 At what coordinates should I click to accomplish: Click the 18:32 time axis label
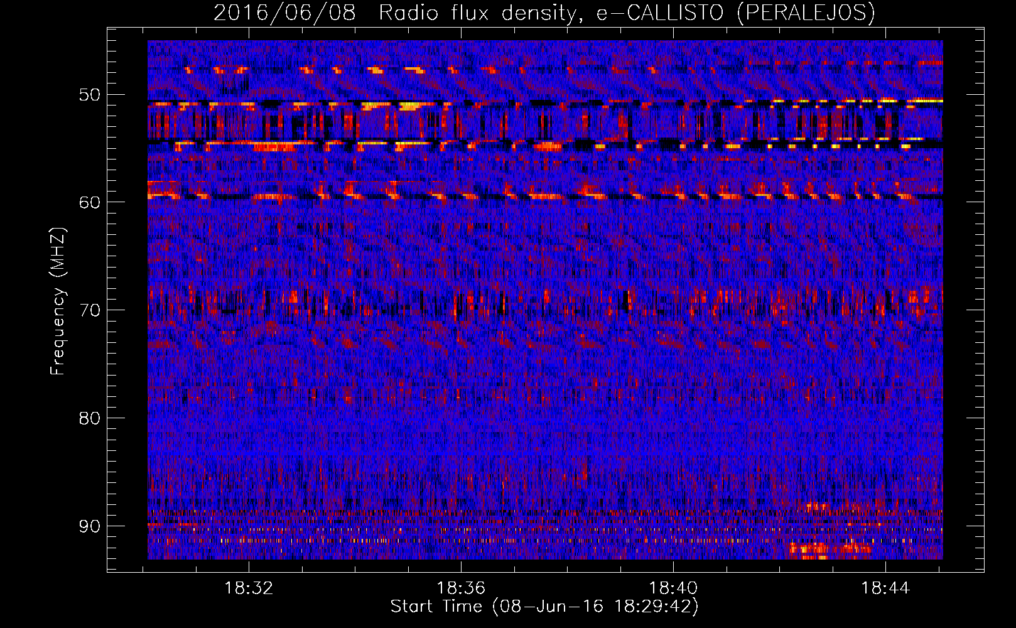click(x=249, y=588)
